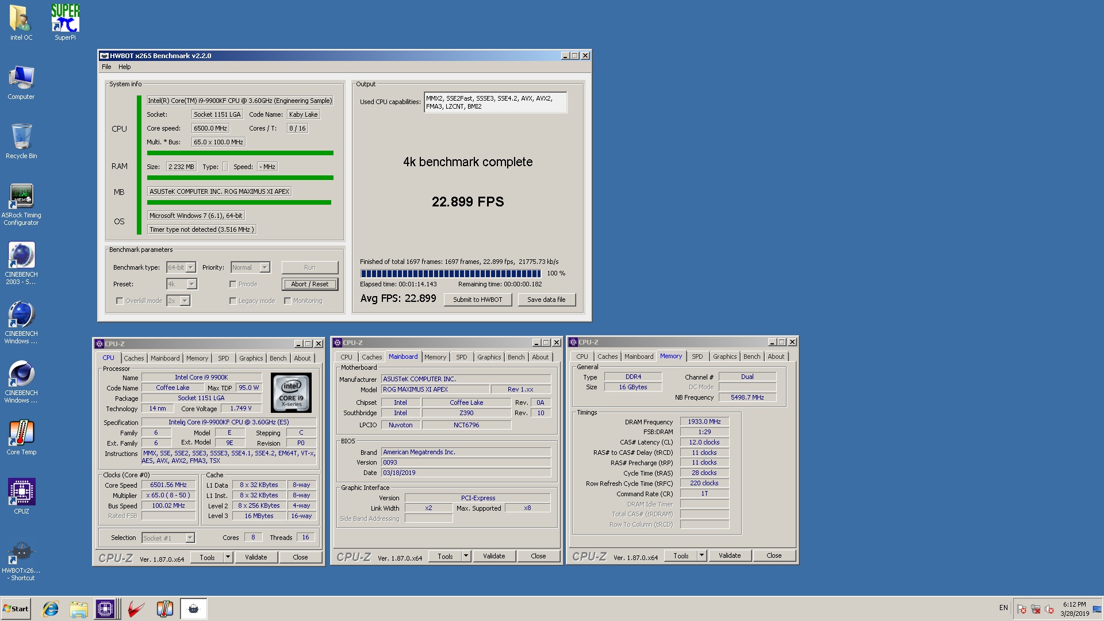Open the intel OC folder icon
The height and width of the screenshot is (621, 1104).
click(21, 23)
